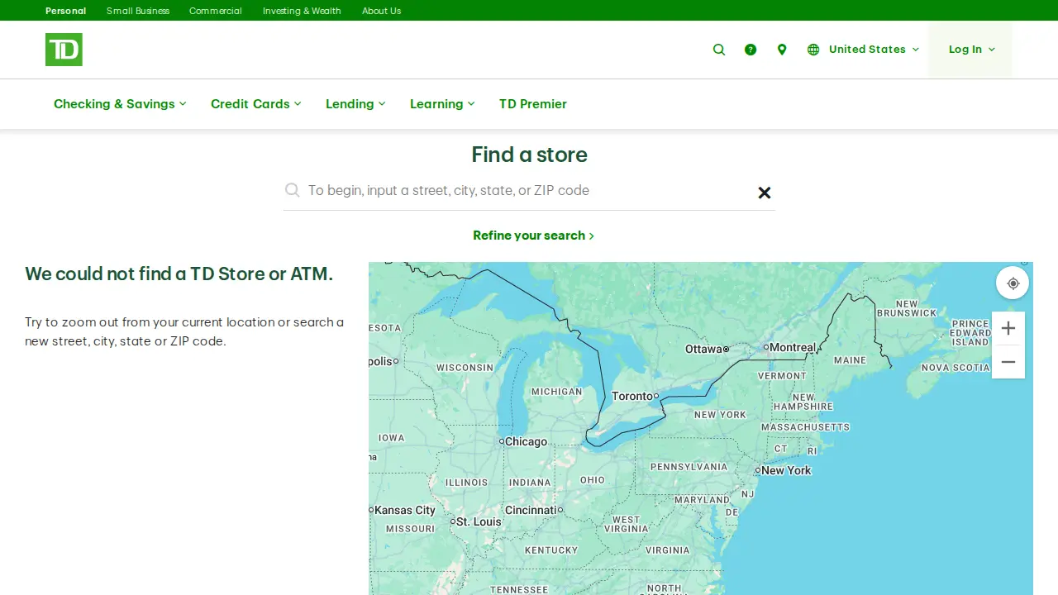
Task: Click Ottawa label on the map
Action: coord(704,349)
